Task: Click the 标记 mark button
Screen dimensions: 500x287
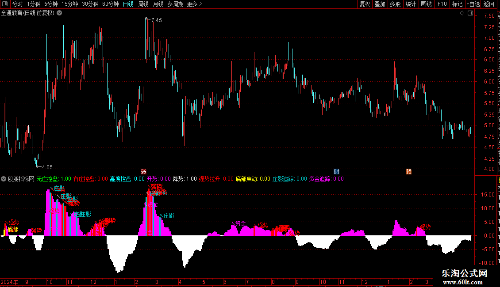Action: pyautogui.click(x=457, y=4)
